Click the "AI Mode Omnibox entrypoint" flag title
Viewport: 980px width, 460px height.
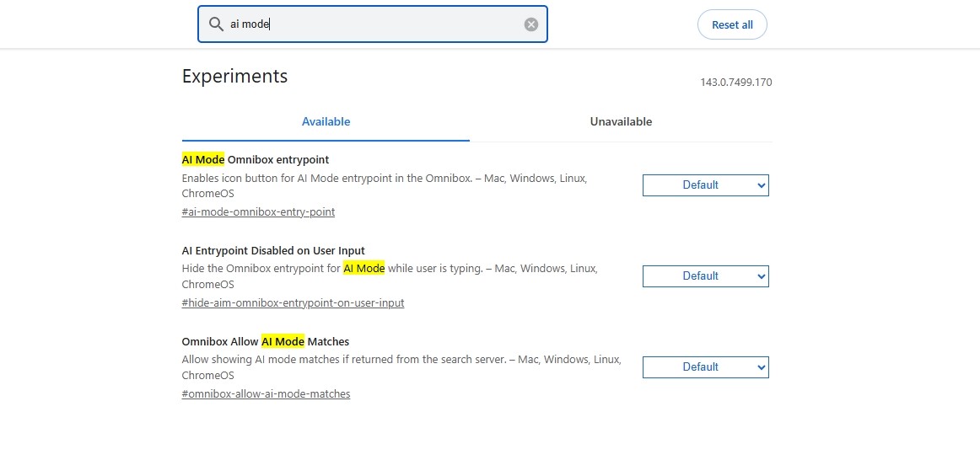(256, 159)
